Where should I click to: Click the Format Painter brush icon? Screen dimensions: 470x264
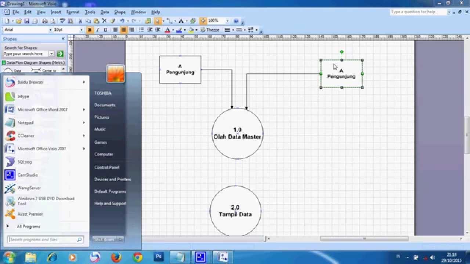pyautogui.click(x=113, y=21)
